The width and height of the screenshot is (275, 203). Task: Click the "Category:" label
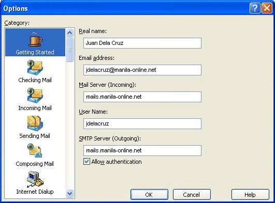pyautogui.click(x=17, y=23)
